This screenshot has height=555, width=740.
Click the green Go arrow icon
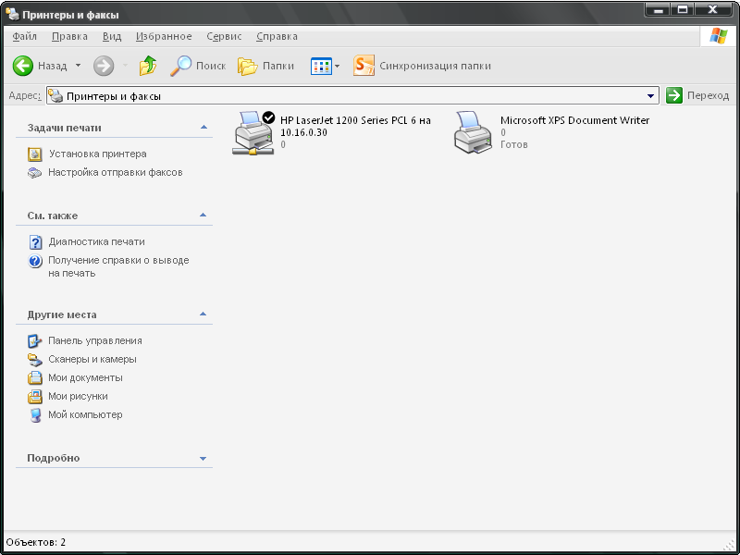(x=674, y=95)
